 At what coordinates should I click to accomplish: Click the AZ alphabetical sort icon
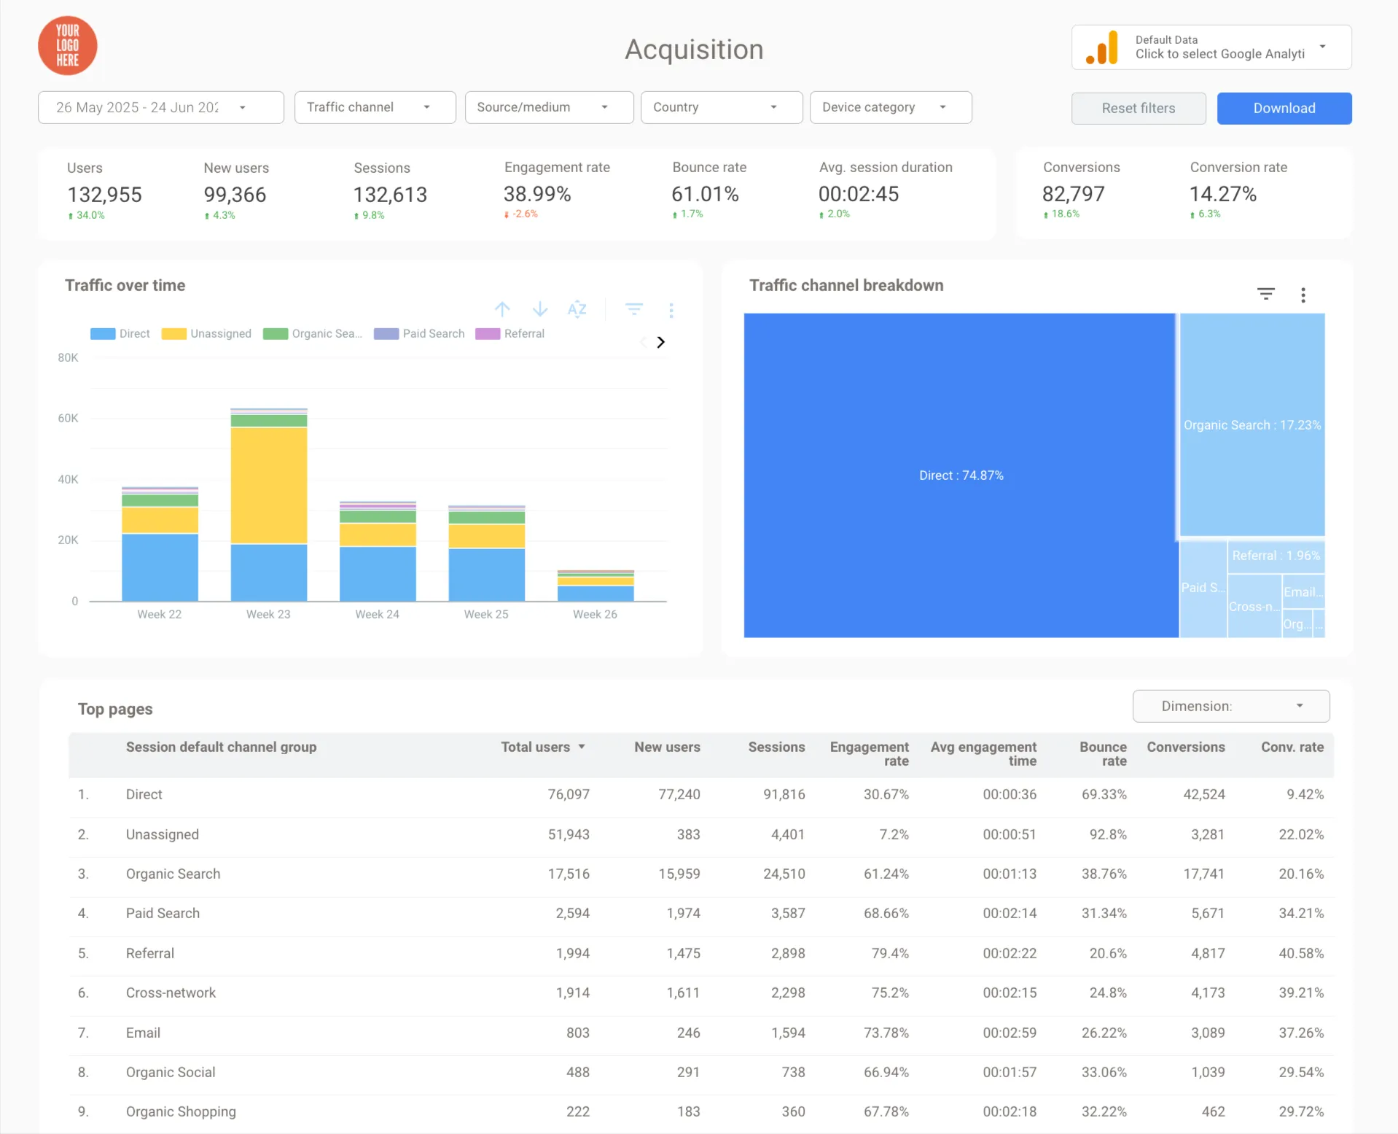[577, 309]
